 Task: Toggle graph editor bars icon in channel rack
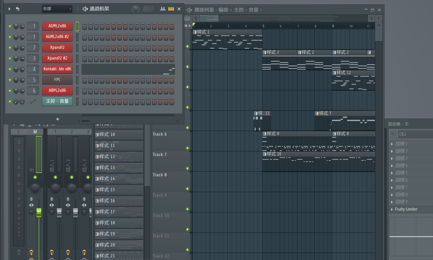click(163, 9)
